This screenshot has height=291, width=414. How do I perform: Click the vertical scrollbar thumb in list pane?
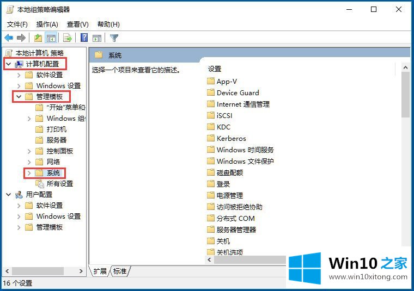405,94
